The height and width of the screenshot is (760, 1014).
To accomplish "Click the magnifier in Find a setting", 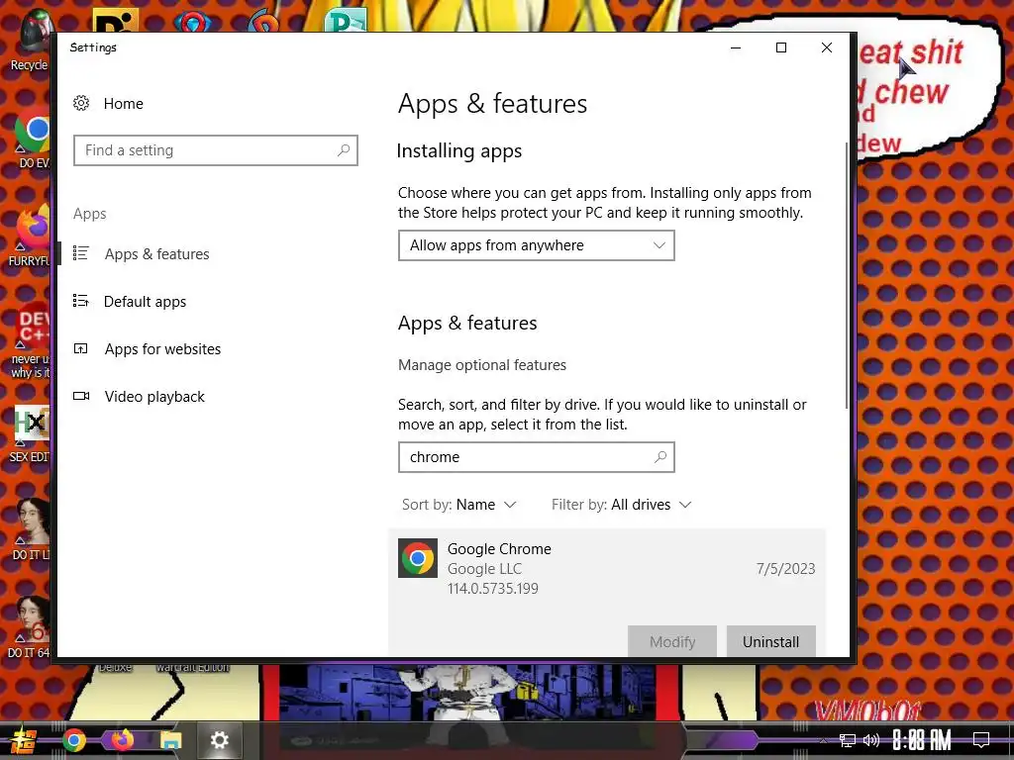I will click(344, 150).
